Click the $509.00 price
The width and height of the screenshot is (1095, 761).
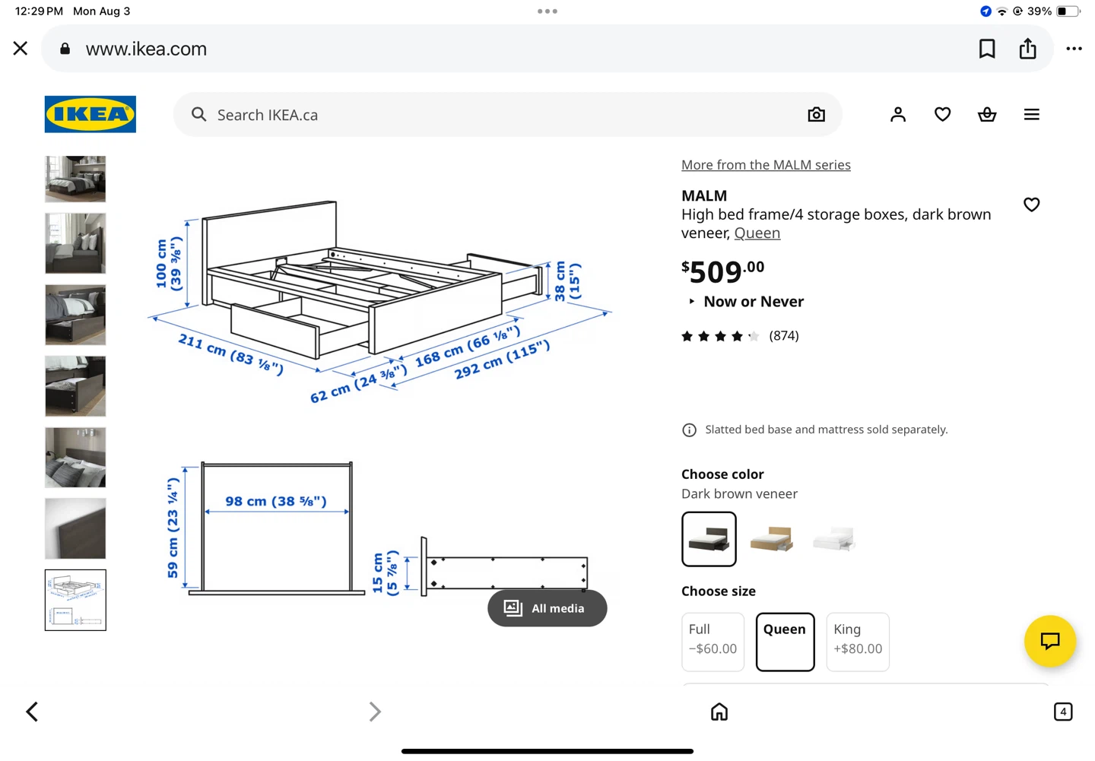point(722,271)
